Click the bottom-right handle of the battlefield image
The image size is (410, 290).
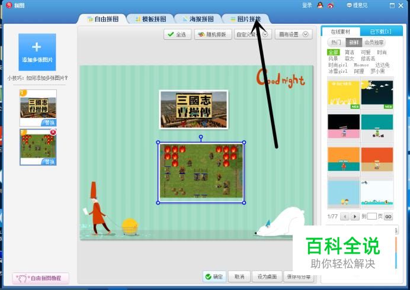pyautogui.click(x=244, y=203)
